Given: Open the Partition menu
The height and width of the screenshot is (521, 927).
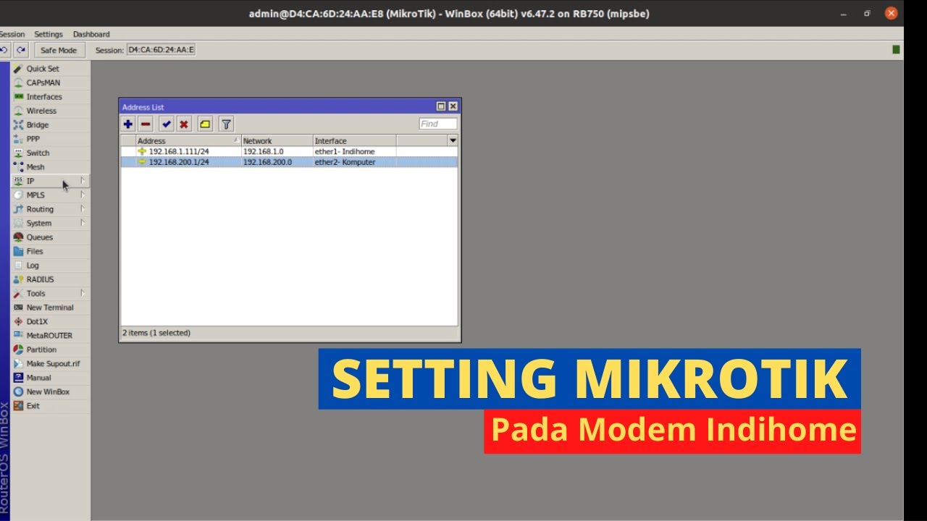Looking at the screenshot, I should [x=50, y=350].
